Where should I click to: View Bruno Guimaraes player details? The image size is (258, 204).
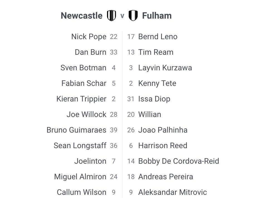point(76,130)
